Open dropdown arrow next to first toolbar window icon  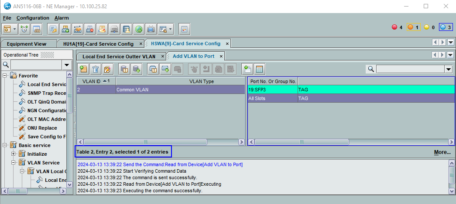coord(14,29)
